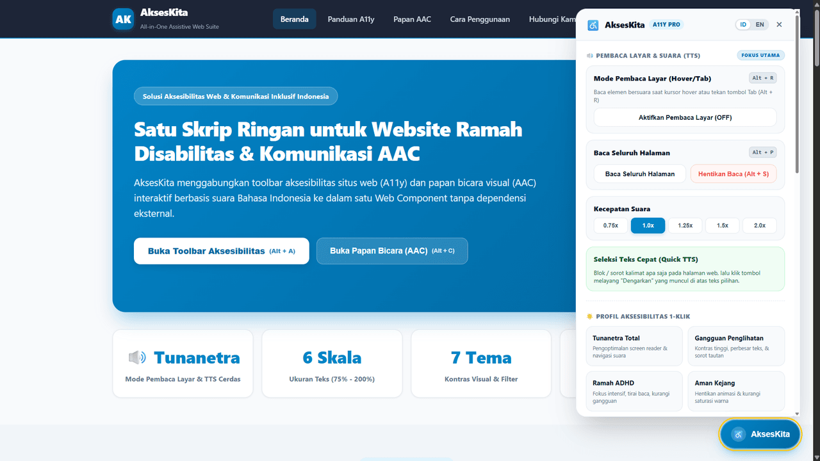The image size is (820, 461).
Task: Select 1.0x voice speed
Action: pos(648,225)
